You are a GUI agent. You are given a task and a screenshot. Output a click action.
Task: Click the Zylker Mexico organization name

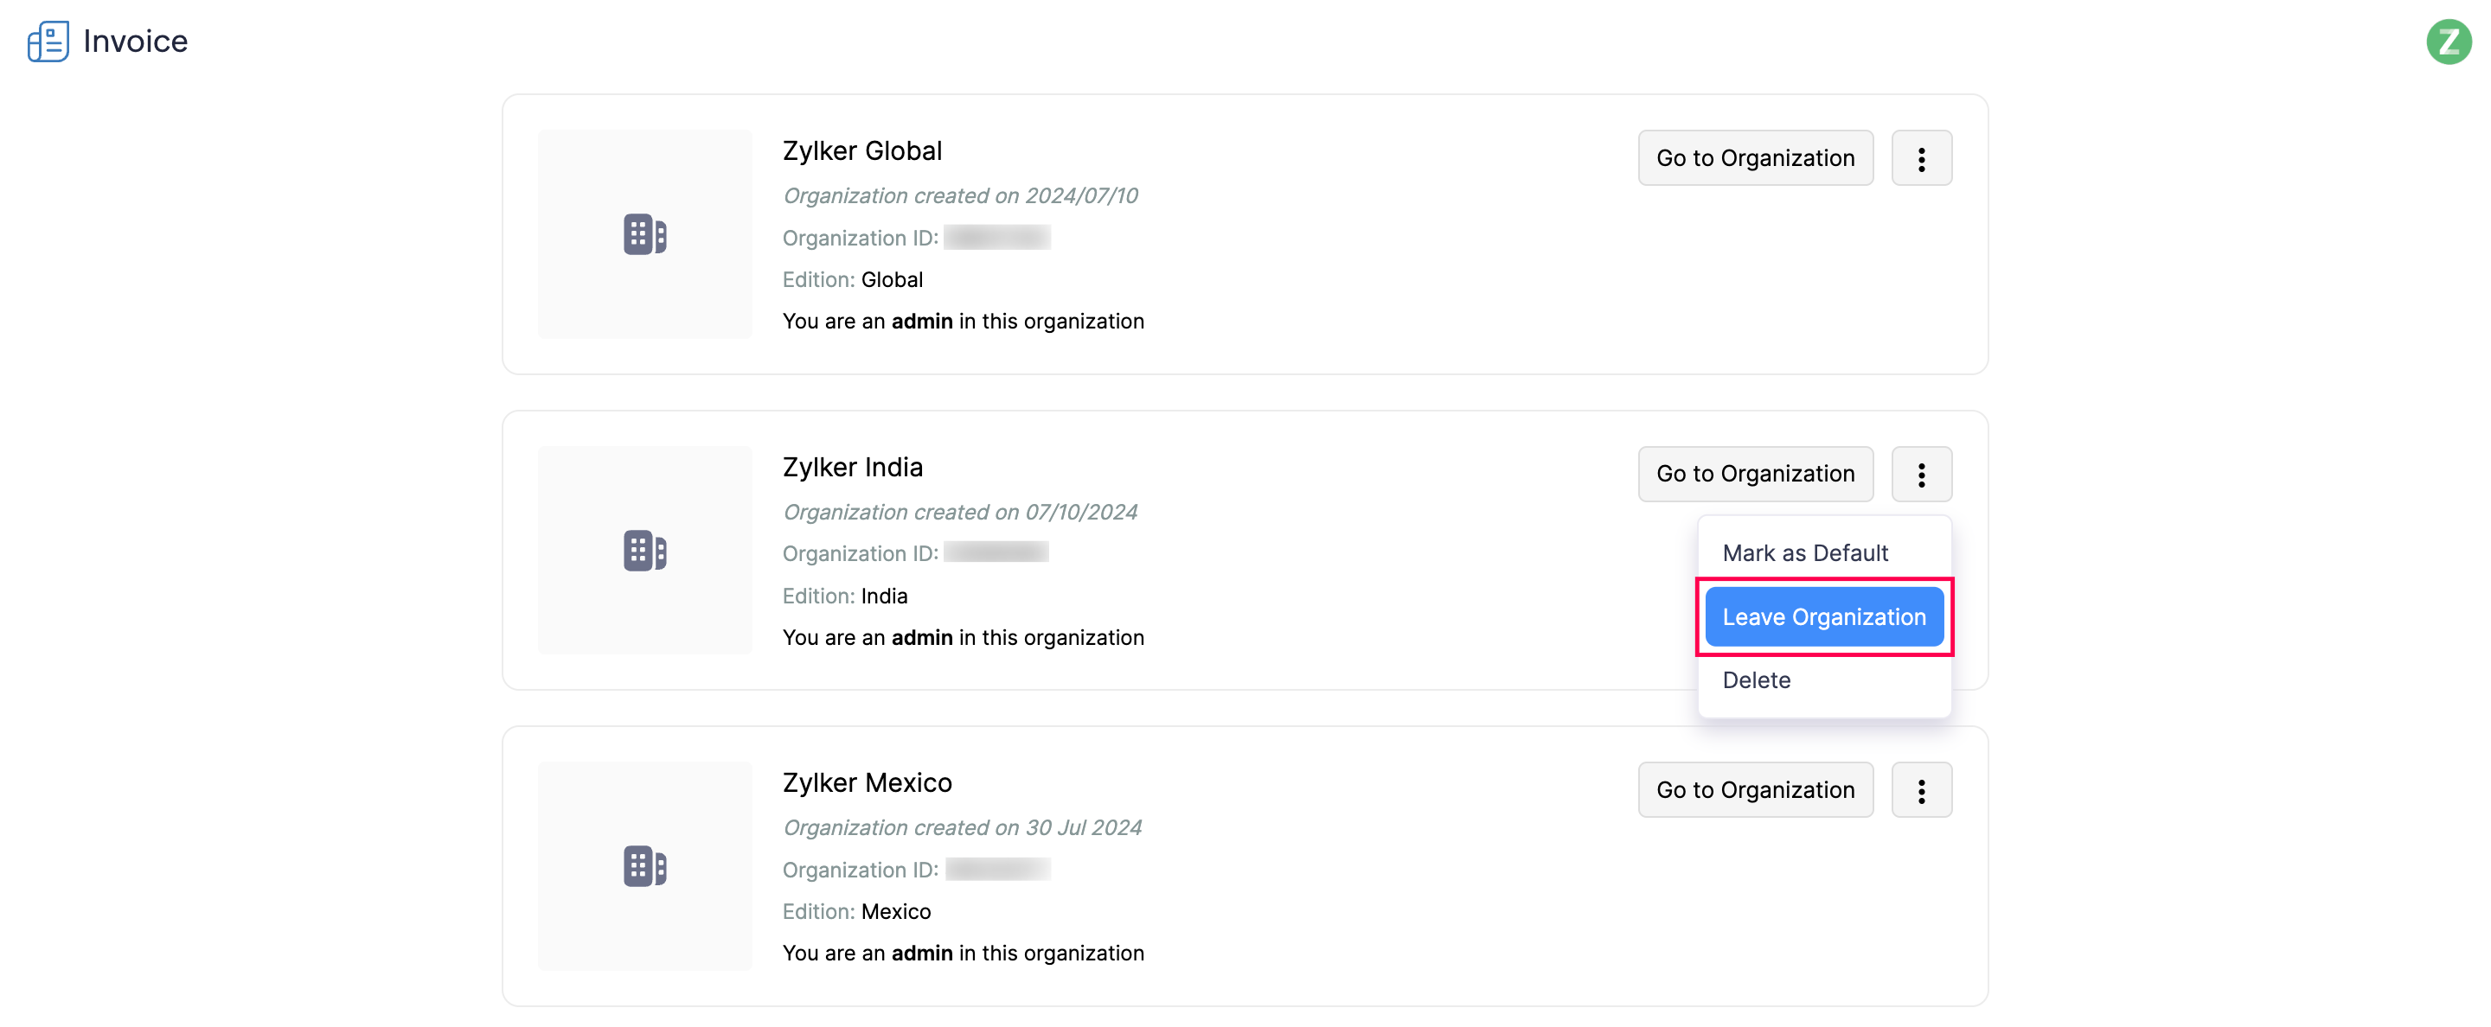click(867, 783)
